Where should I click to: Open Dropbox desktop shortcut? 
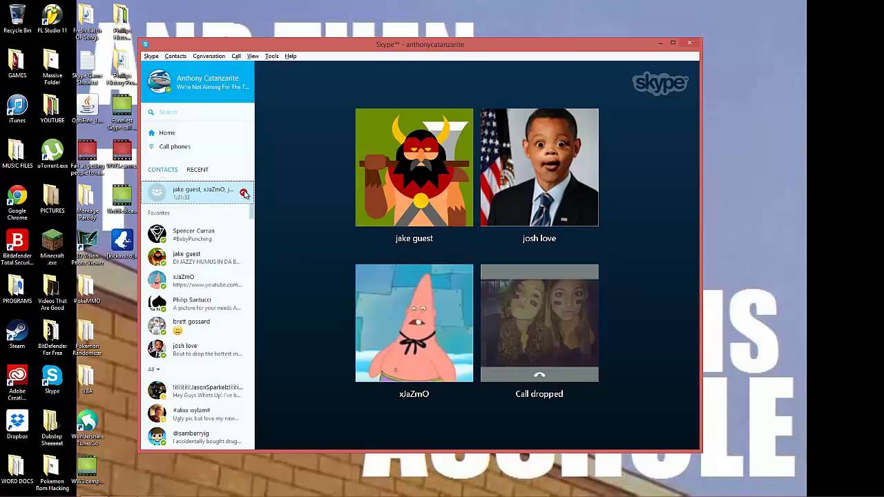coord(17,425)
